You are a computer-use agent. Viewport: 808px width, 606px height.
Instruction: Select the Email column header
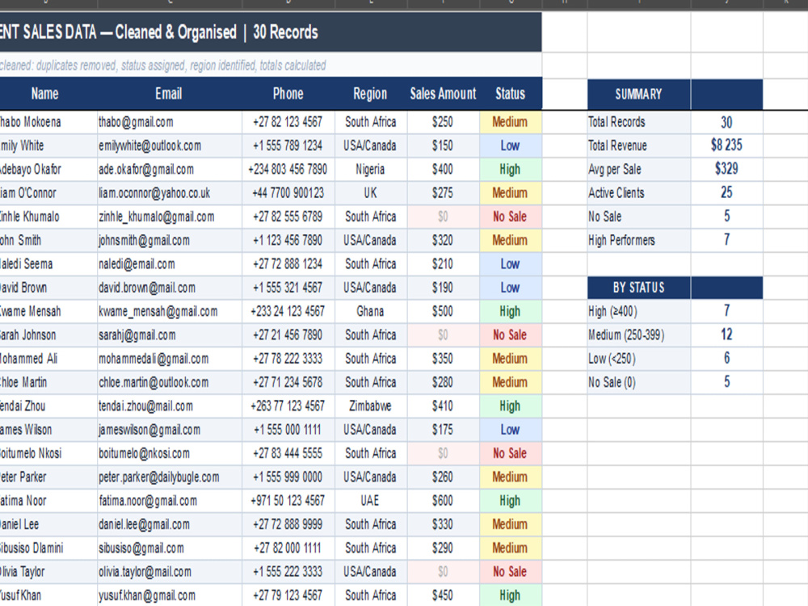(x=169, y=94)
